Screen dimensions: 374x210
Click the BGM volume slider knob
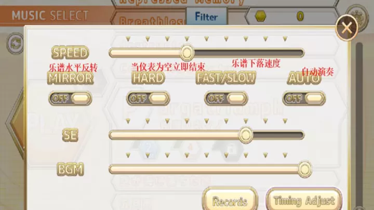pos(304,169)
